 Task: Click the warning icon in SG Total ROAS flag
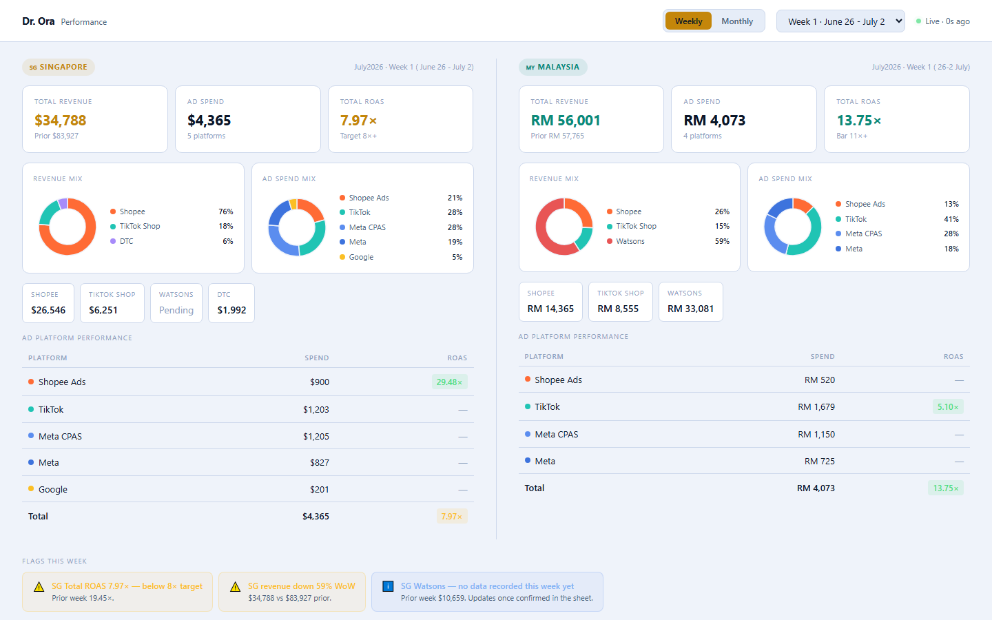[x=39, y=587]
